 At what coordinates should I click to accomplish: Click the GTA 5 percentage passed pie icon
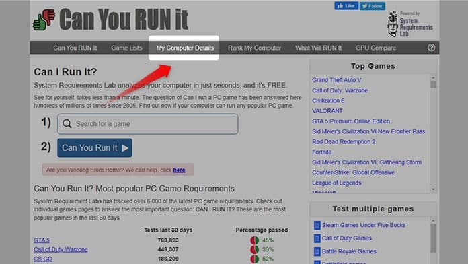[x=255, y=240]
